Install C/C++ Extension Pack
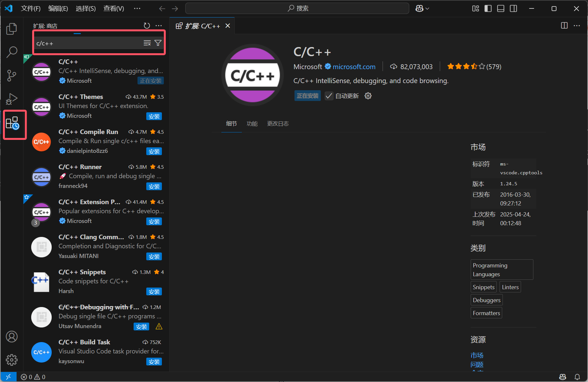588x382 pixels. (154, 221)
